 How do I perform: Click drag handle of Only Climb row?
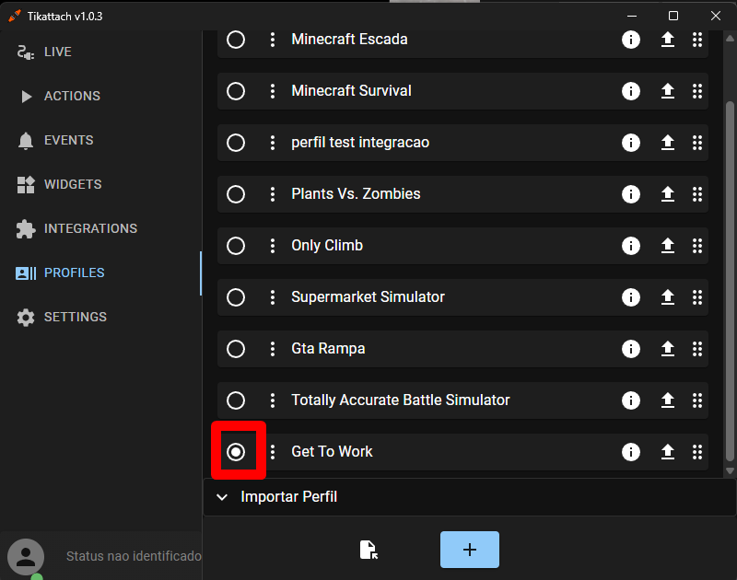[x=697, y=246]
